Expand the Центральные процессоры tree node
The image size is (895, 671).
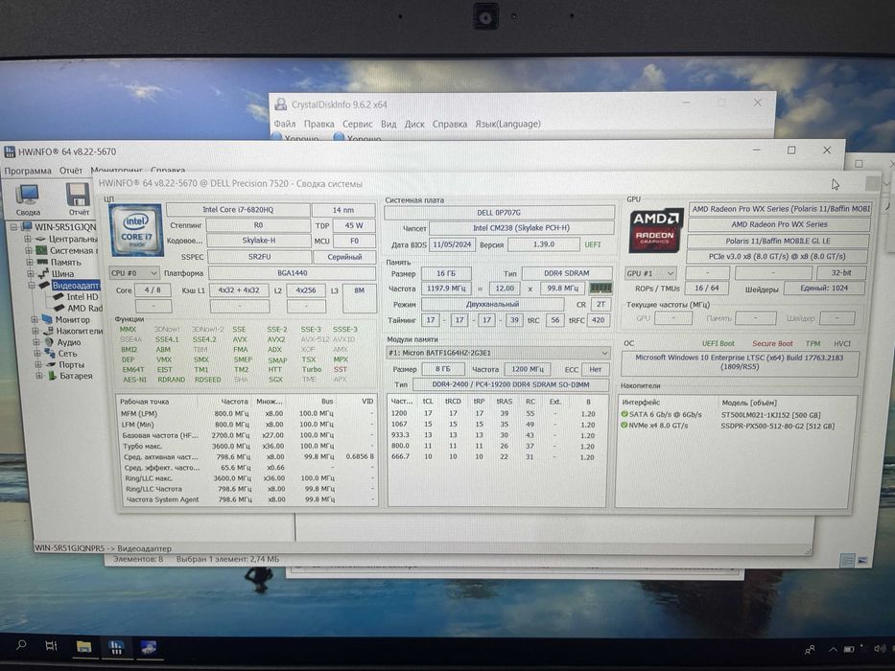(28, 239)
